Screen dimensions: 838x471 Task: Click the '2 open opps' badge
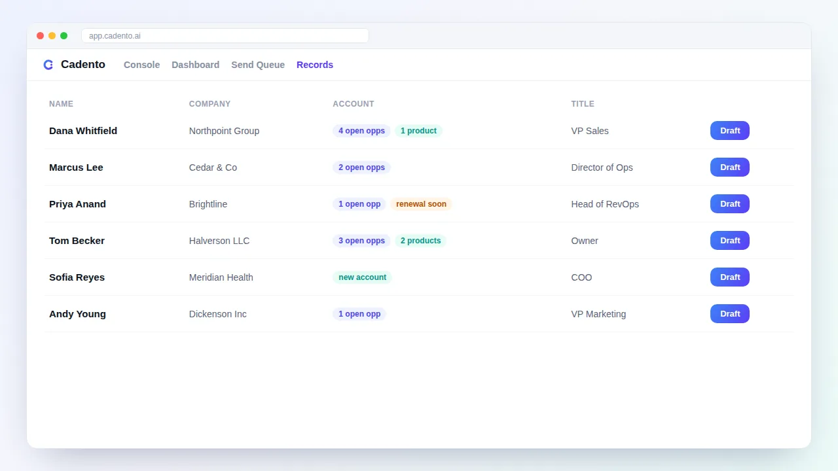tap(361, 167)
